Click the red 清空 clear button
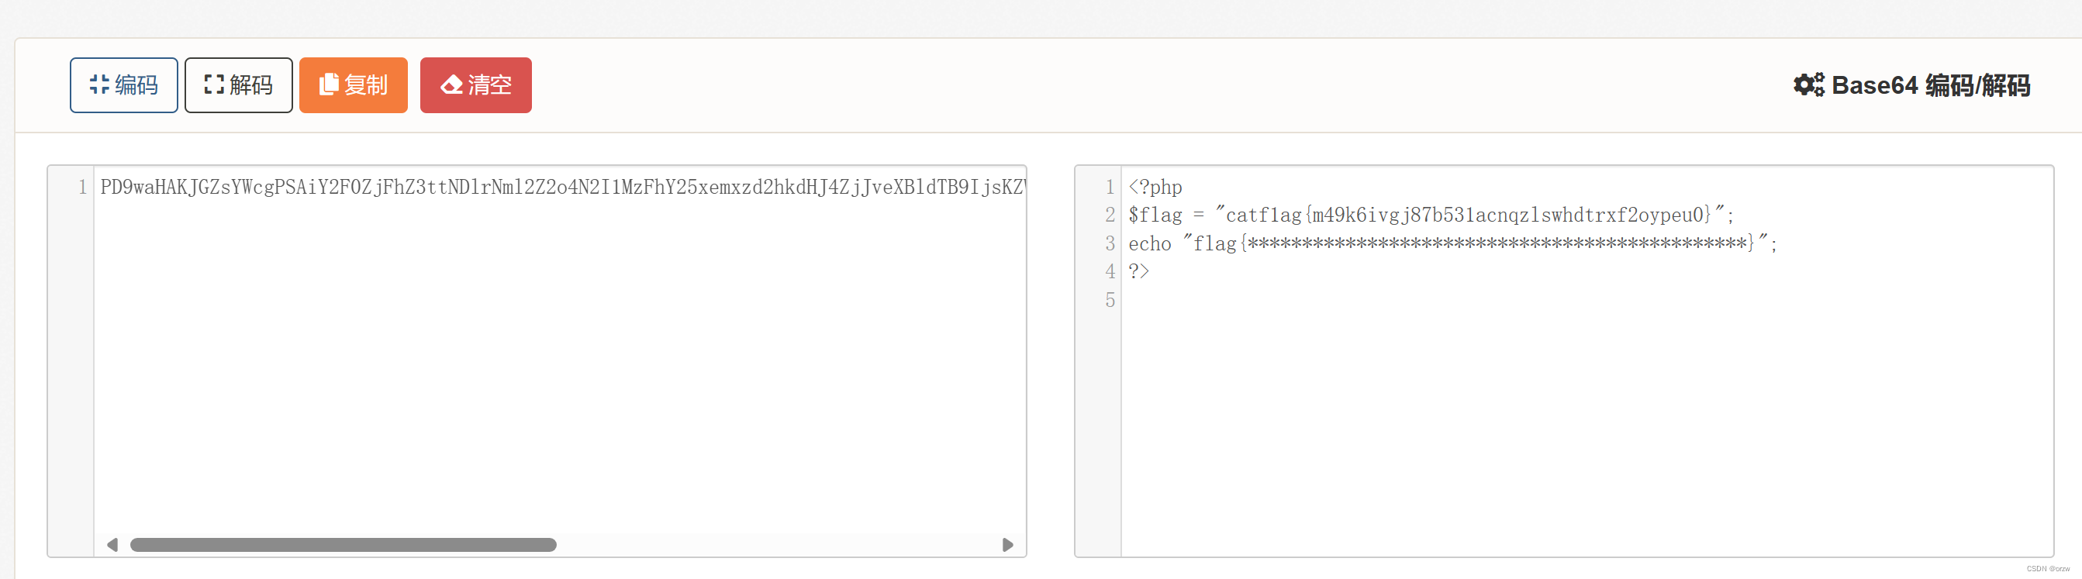 476,84
